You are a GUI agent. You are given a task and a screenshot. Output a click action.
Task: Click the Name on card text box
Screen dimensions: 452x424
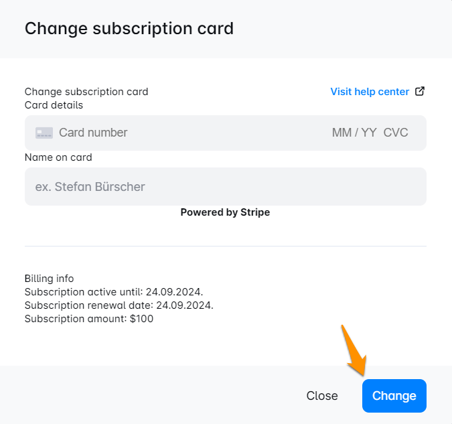click(225, 186)
